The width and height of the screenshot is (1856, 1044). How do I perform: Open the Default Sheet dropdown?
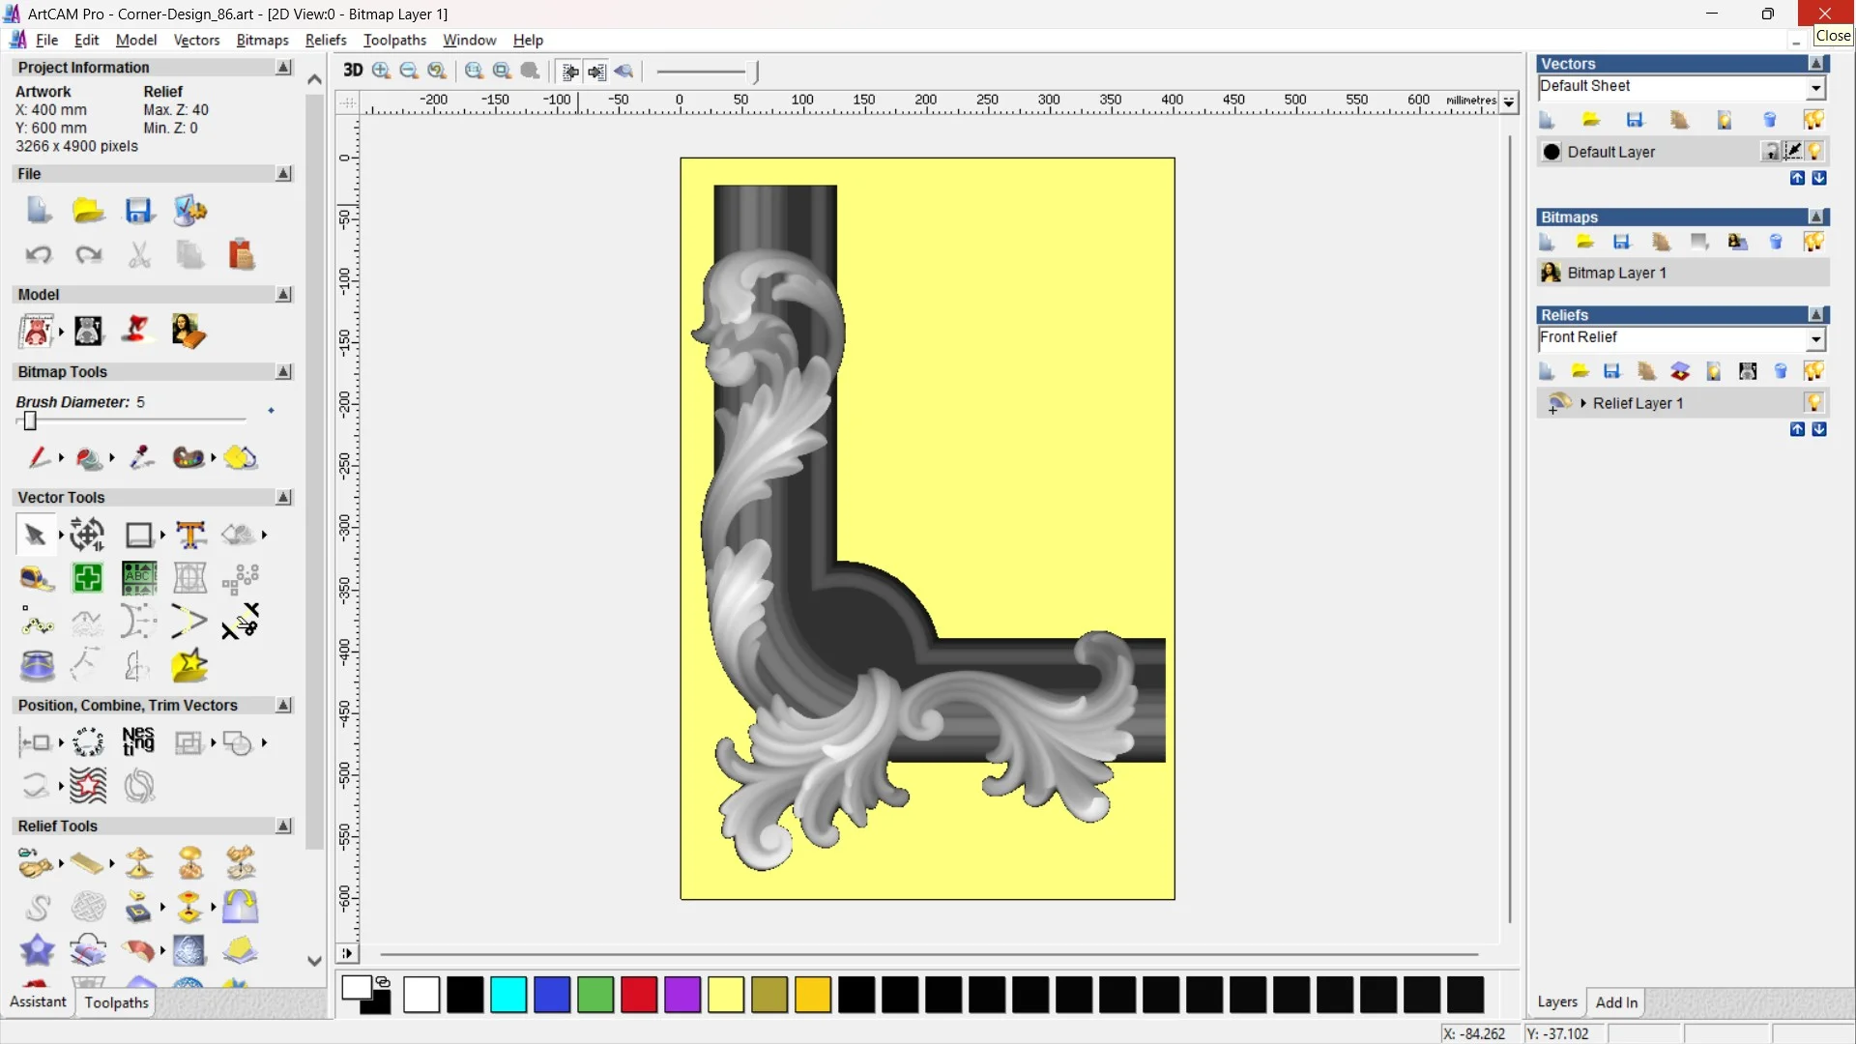(1816, 87)
